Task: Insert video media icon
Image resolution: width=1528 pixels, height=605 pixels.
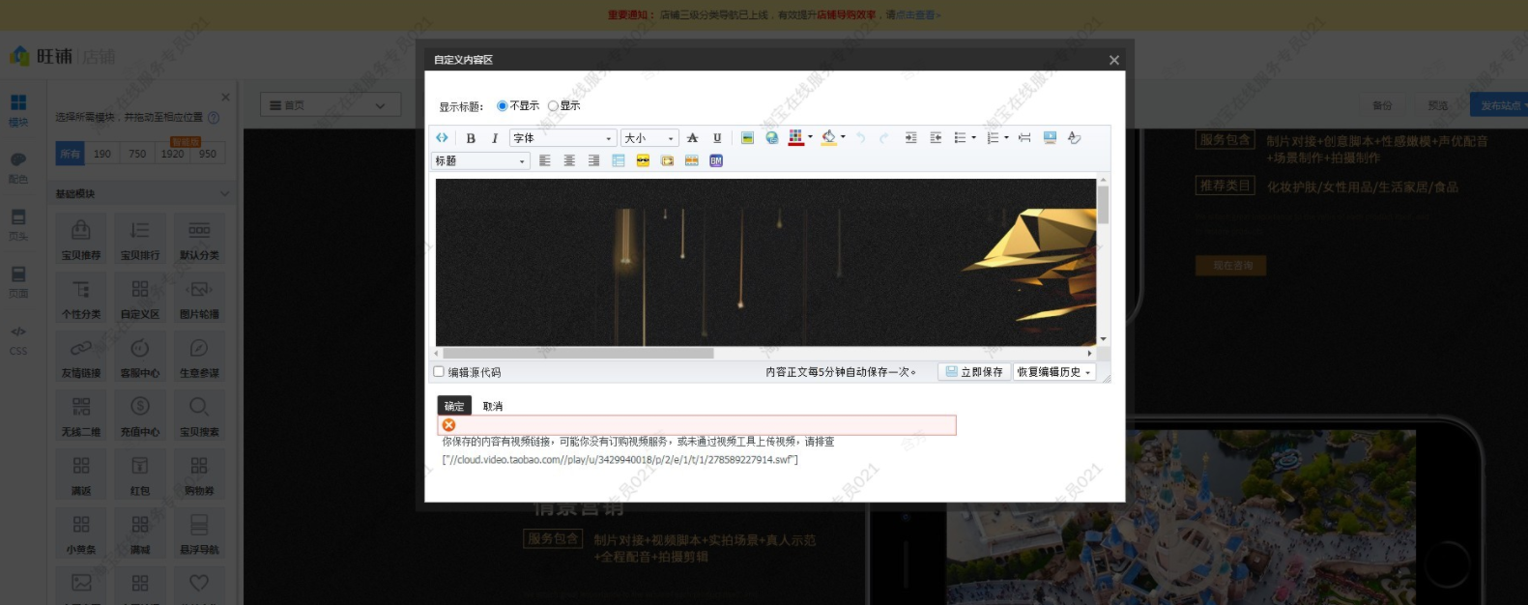Action: (667, 160)
